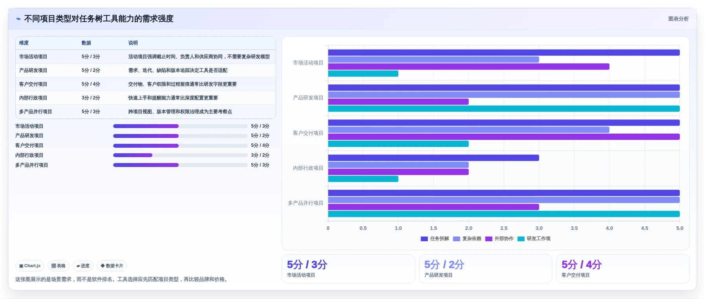Click the 表格 tag
The height and width of the screenshot is (299, 705).
(59, 266)
